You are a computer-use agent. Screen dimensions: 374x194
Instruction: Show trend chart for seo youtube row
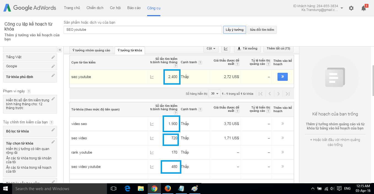click(152, 77)
